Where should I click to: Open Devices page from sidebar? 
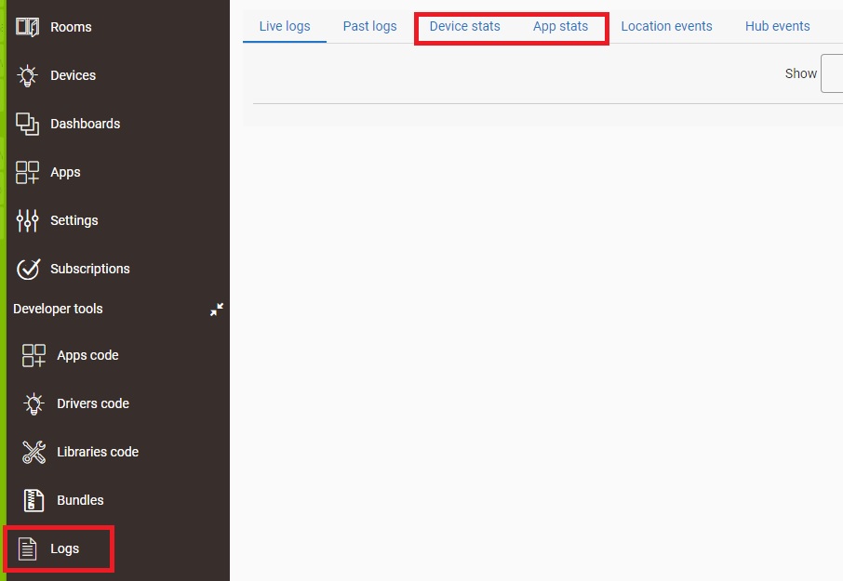74,75
